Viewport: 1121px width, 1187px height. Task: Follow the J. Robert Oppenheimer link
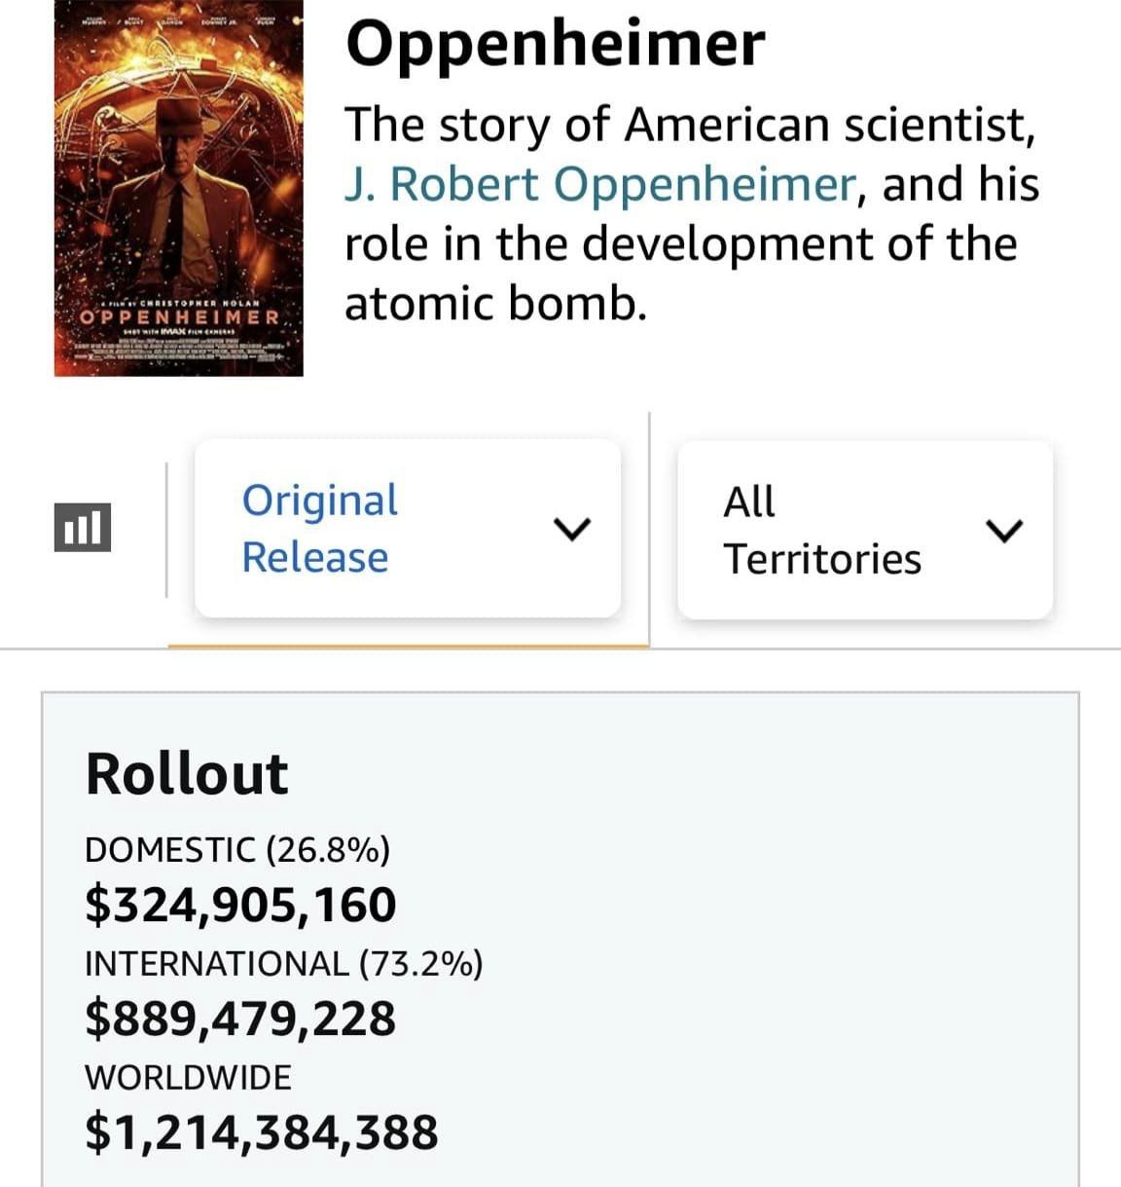click(x=599, y=184)
